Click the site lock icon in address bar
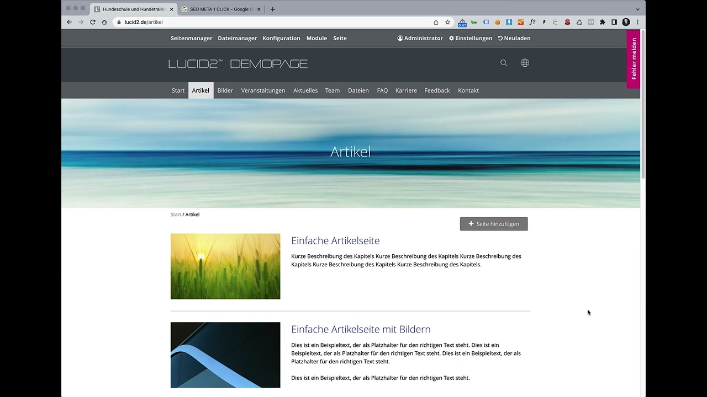 (x=118, y=22)
